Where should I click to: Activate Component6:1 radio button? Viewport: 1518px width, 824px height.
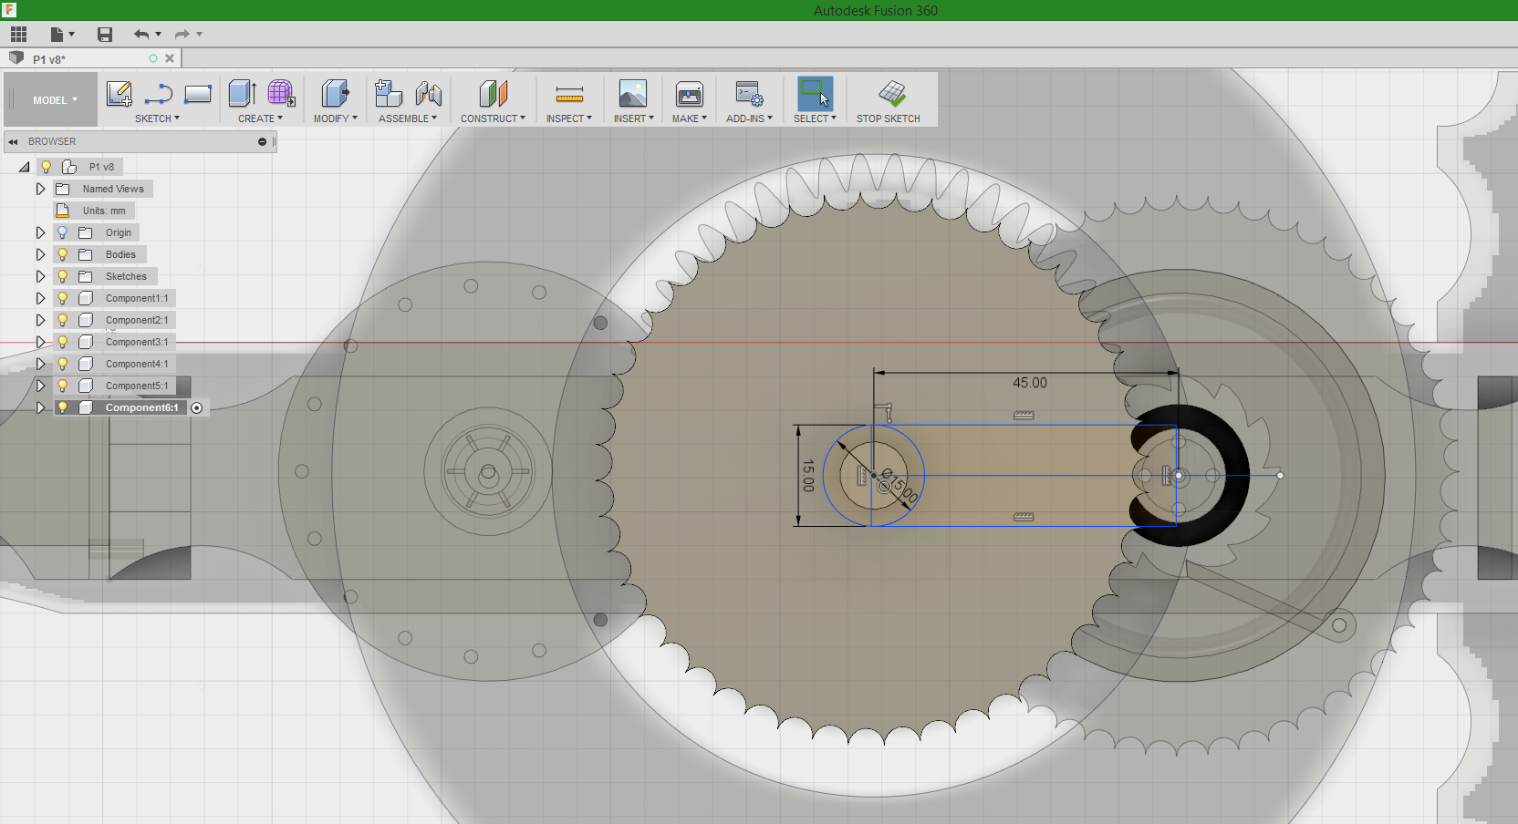196,407
